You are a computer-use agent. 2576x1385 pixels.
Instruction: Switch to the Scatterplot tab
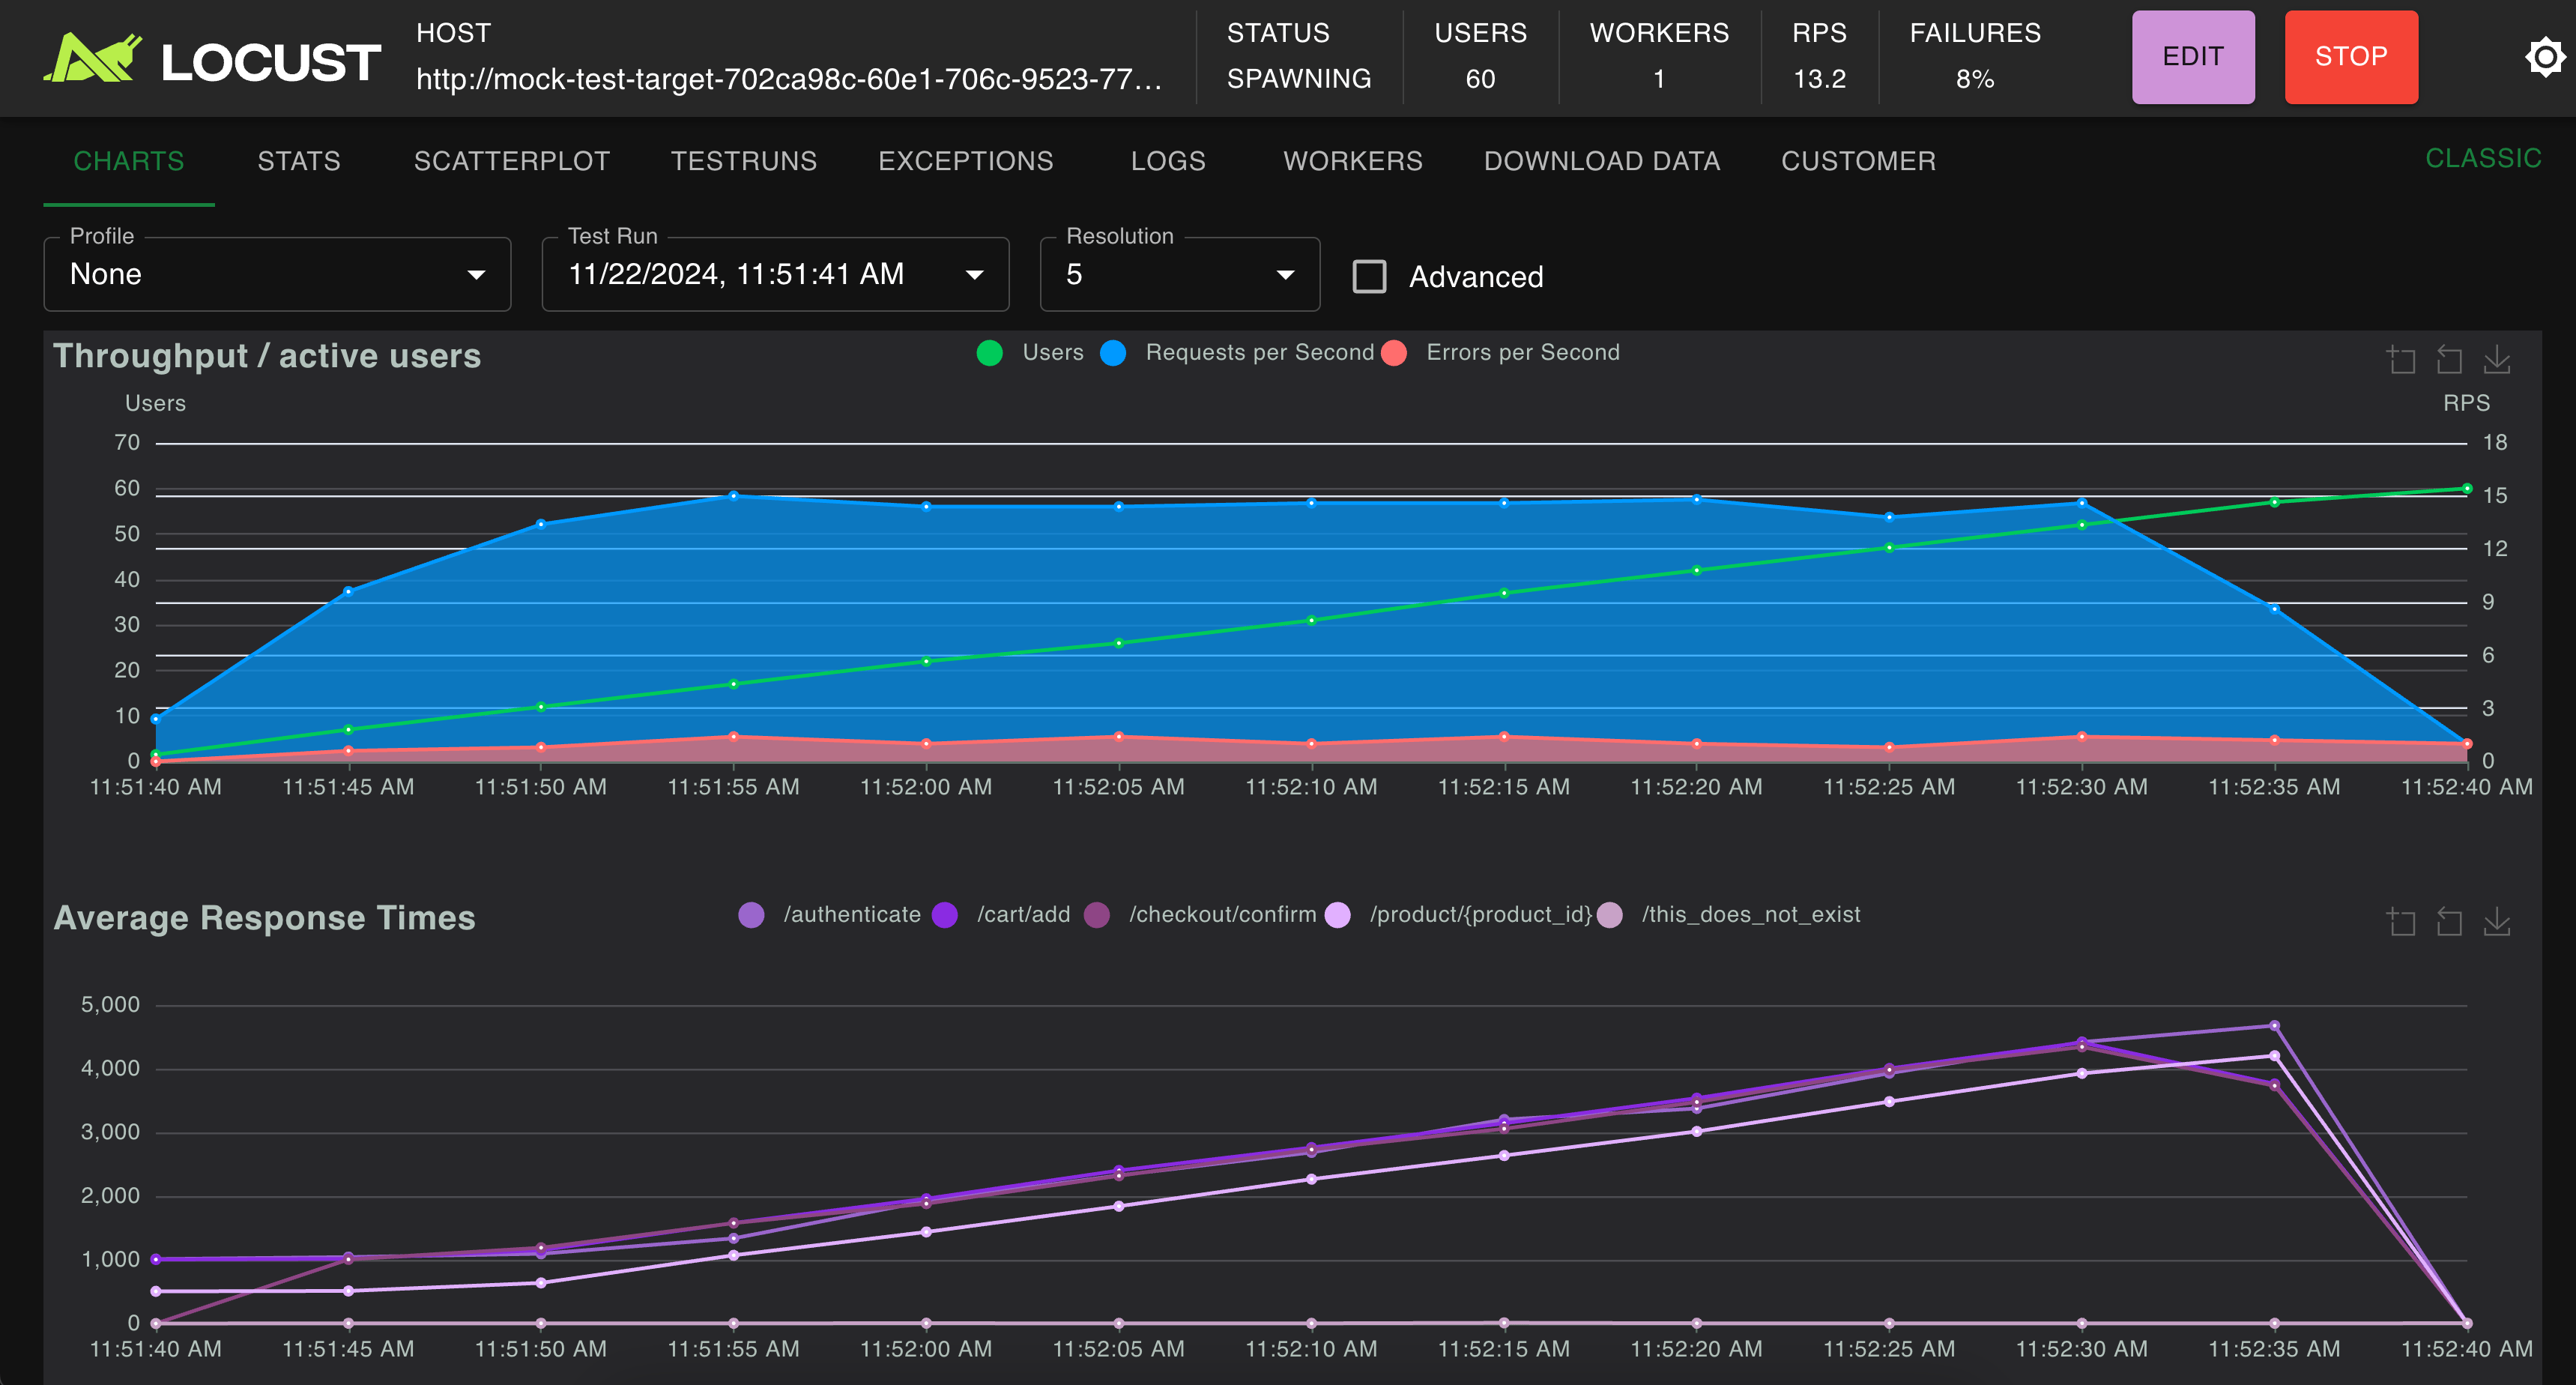point(511,161)
